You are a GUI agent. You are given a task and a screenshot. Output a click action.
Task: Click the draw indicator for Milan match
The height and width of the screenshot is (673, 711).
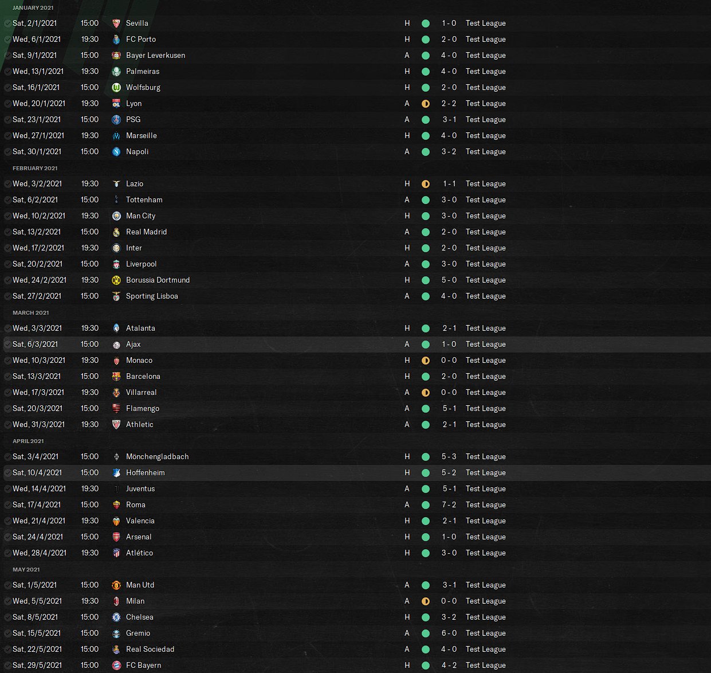tap(425, 601)
